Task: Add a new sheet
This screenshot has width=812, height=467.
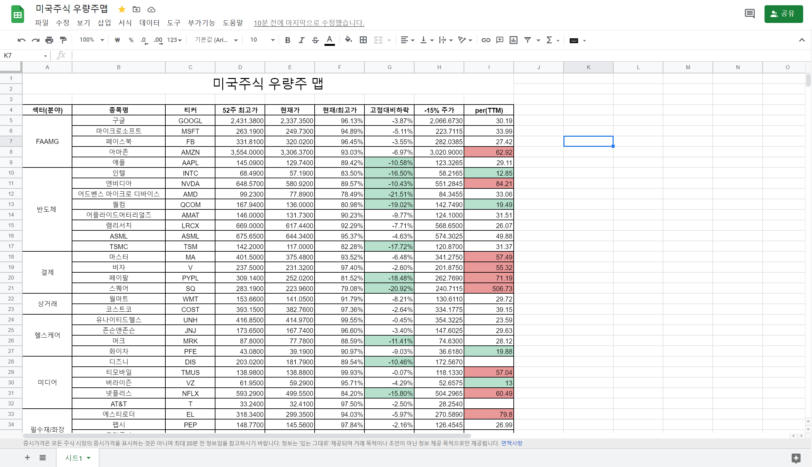Action: click(x=28, y=457)
